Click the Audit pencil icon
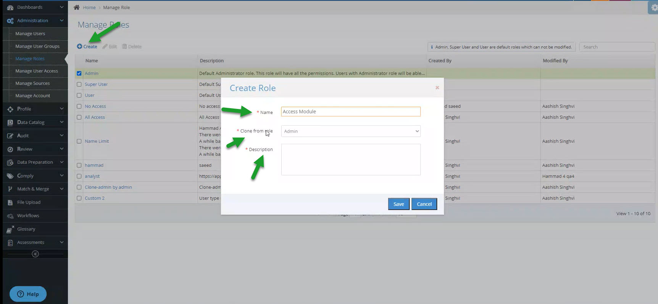 (x=10, y=136)
